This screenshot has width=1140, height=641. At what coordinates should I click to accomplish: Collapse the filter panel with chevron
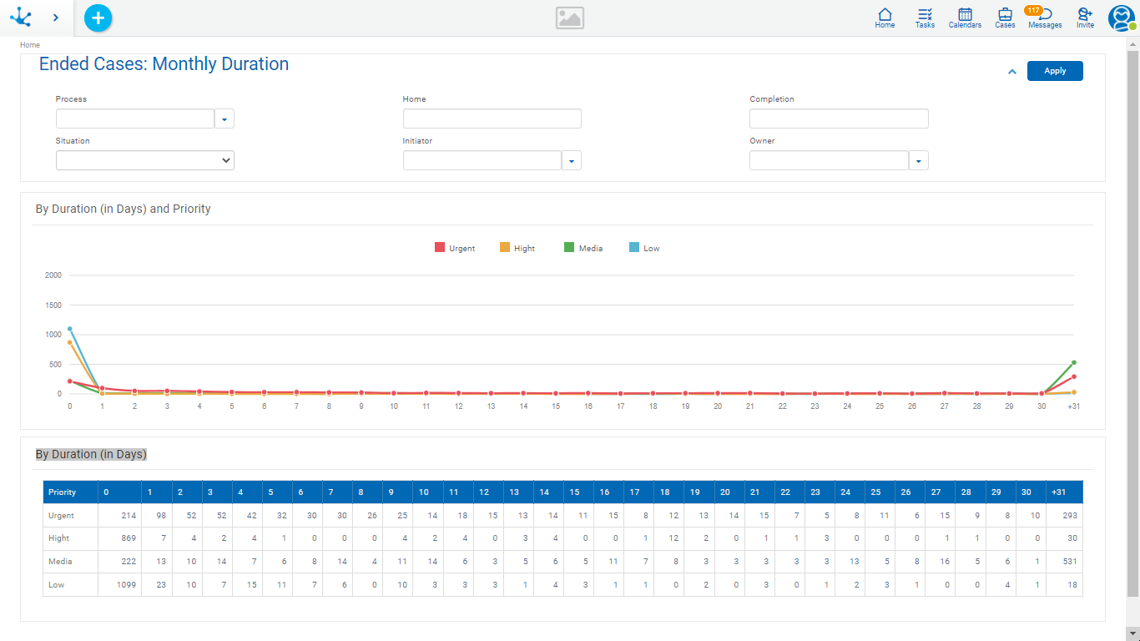[1011, 72]
